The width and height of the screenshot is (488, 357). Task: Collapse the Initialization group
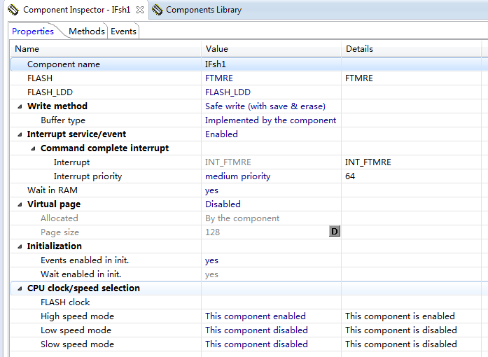[19, 246]
